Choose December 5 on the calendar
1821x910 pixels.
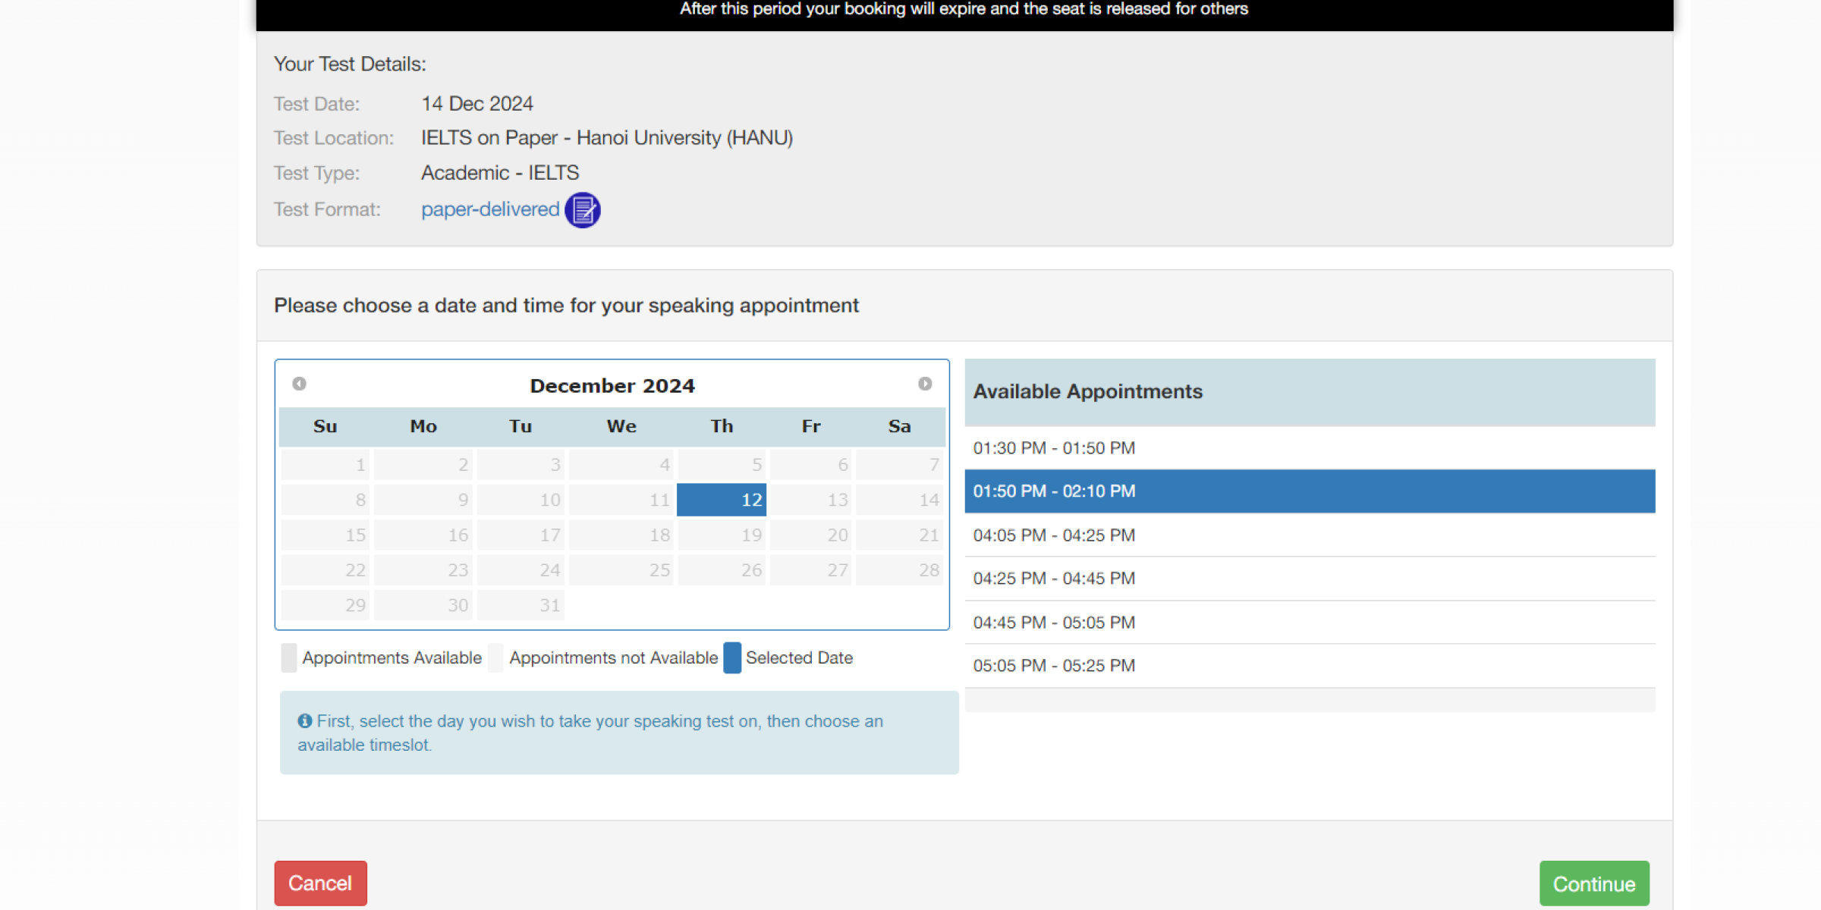[722, 464]
